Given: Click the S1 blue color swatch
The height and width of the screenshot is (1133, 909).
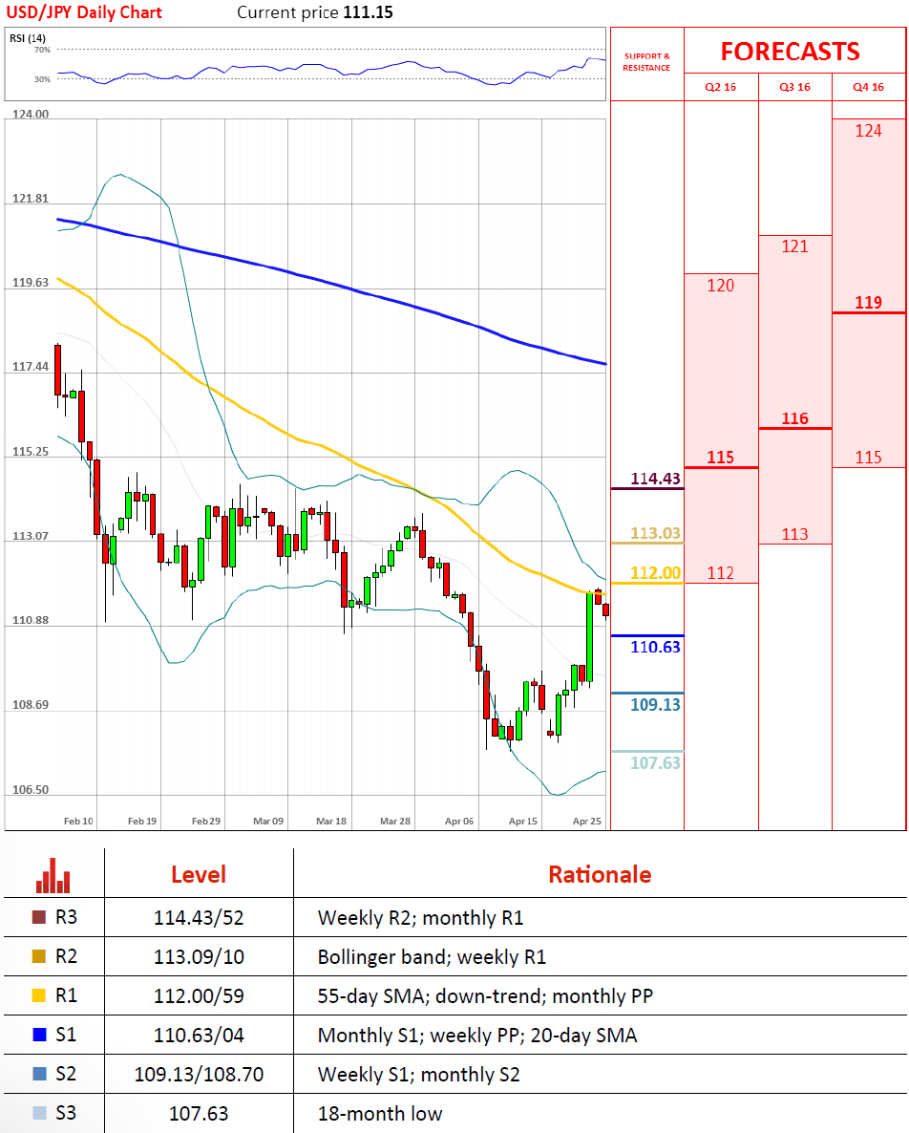Looking at the screenshot, I should [39, 1034].
